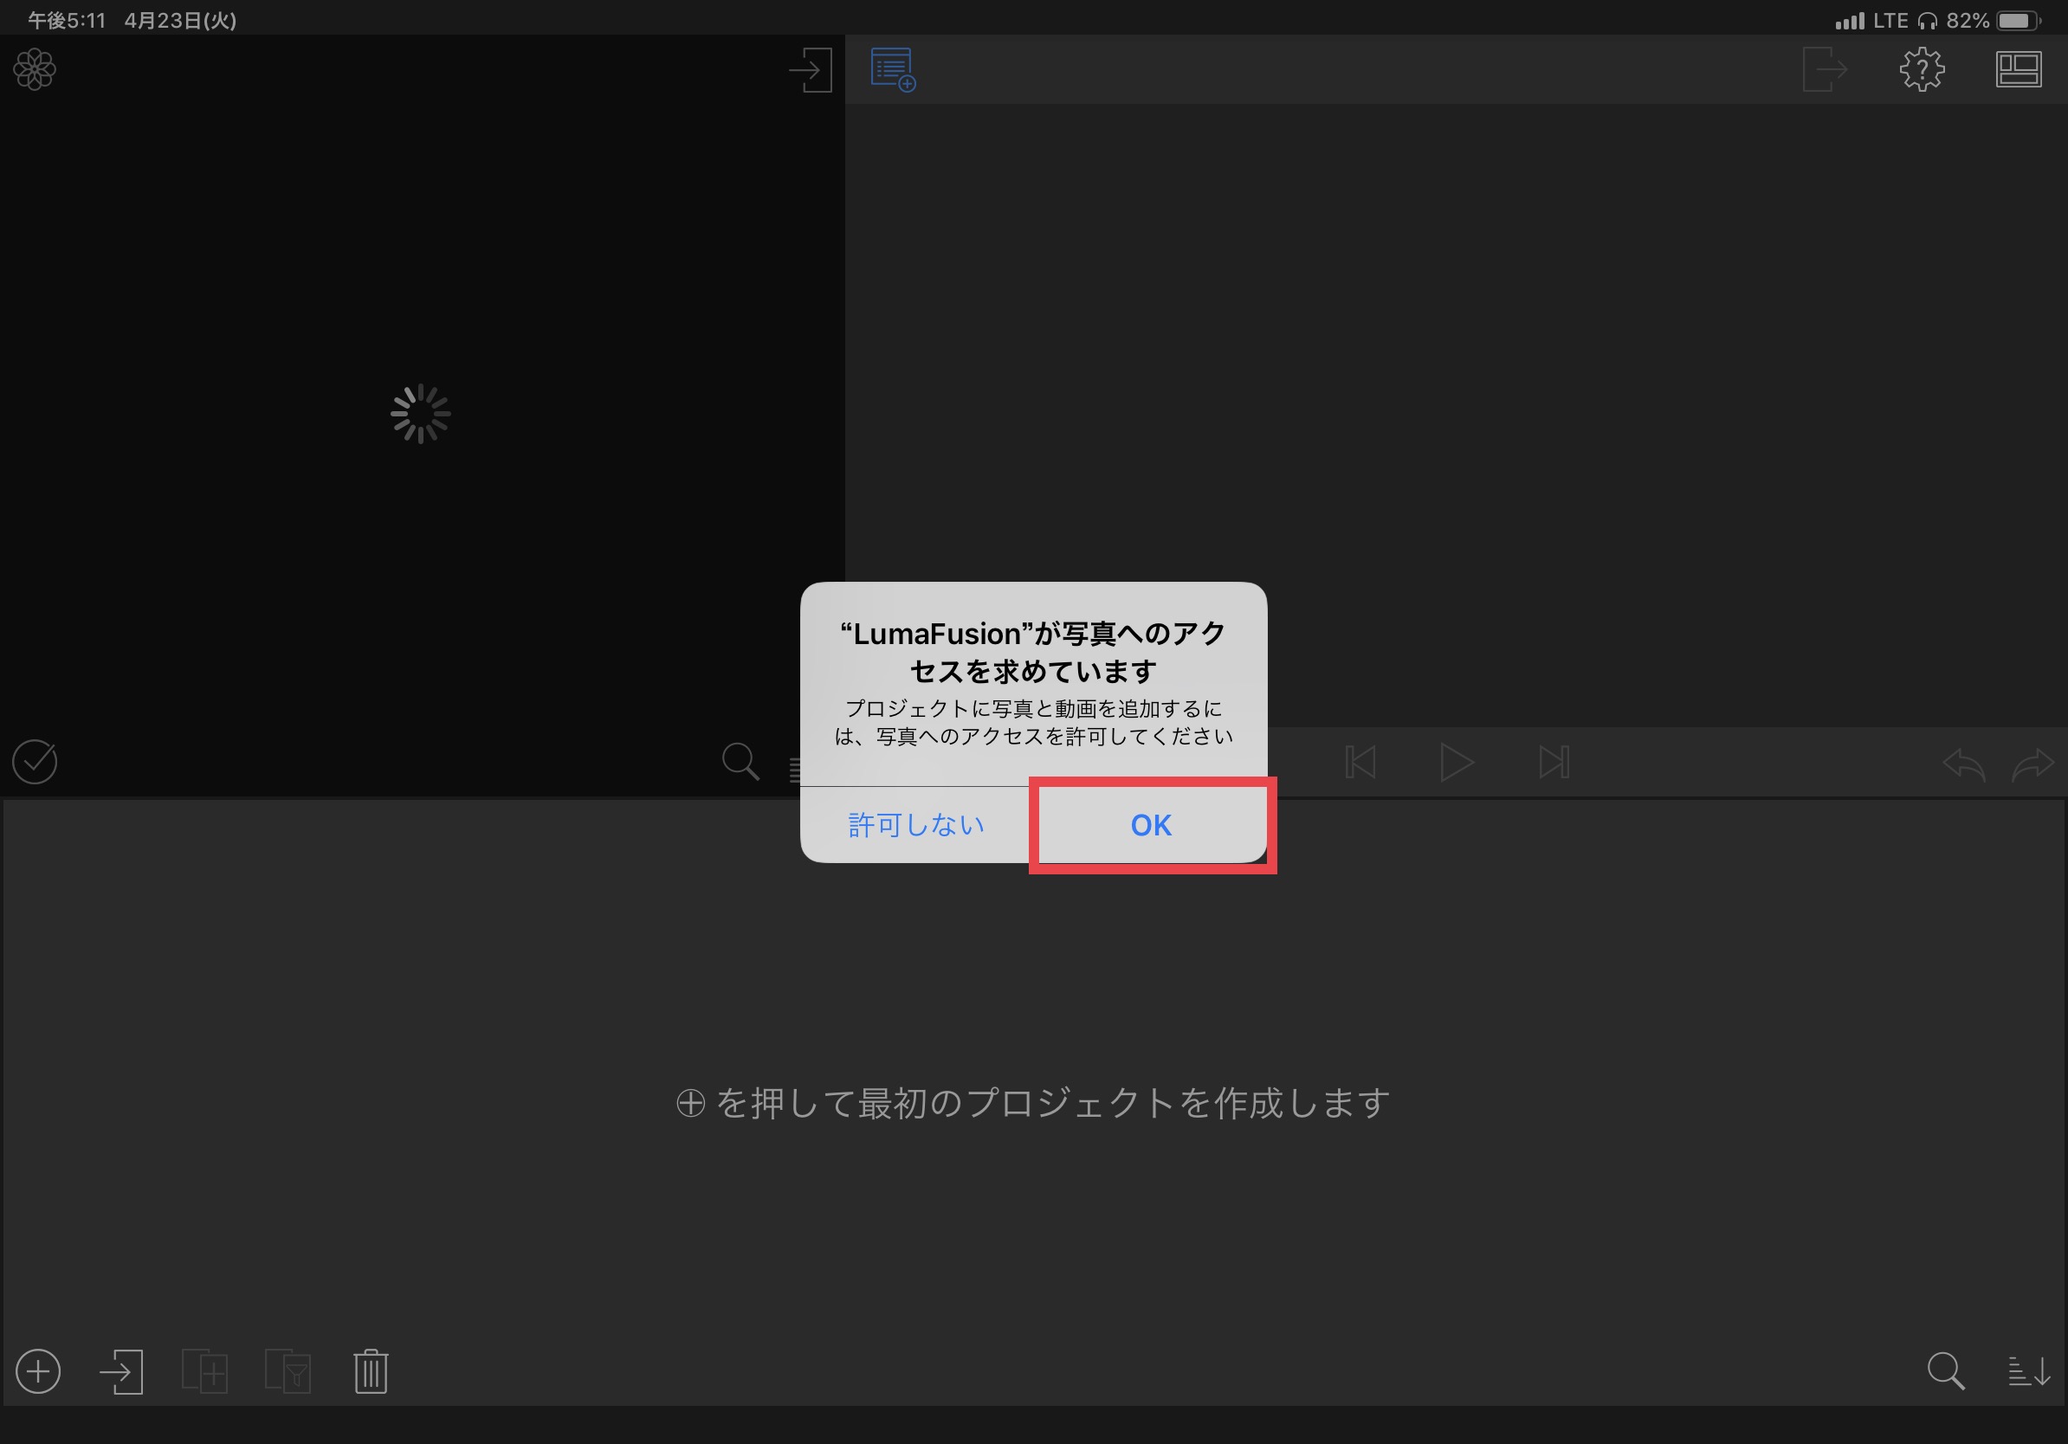
Task: Import a project using arrow icon
Action: pyautogui.click(x=121, y=1371)
